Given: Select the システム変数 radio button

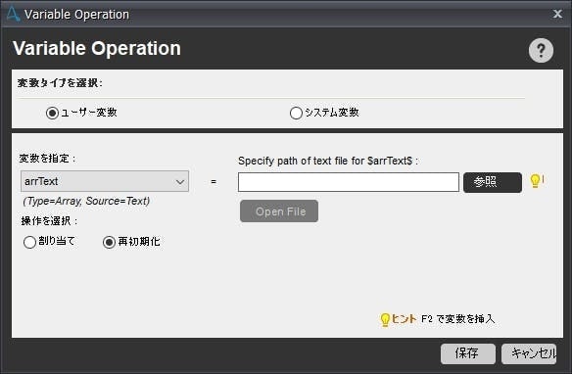Looking at the screenshot, I should (x=296, y=113).
